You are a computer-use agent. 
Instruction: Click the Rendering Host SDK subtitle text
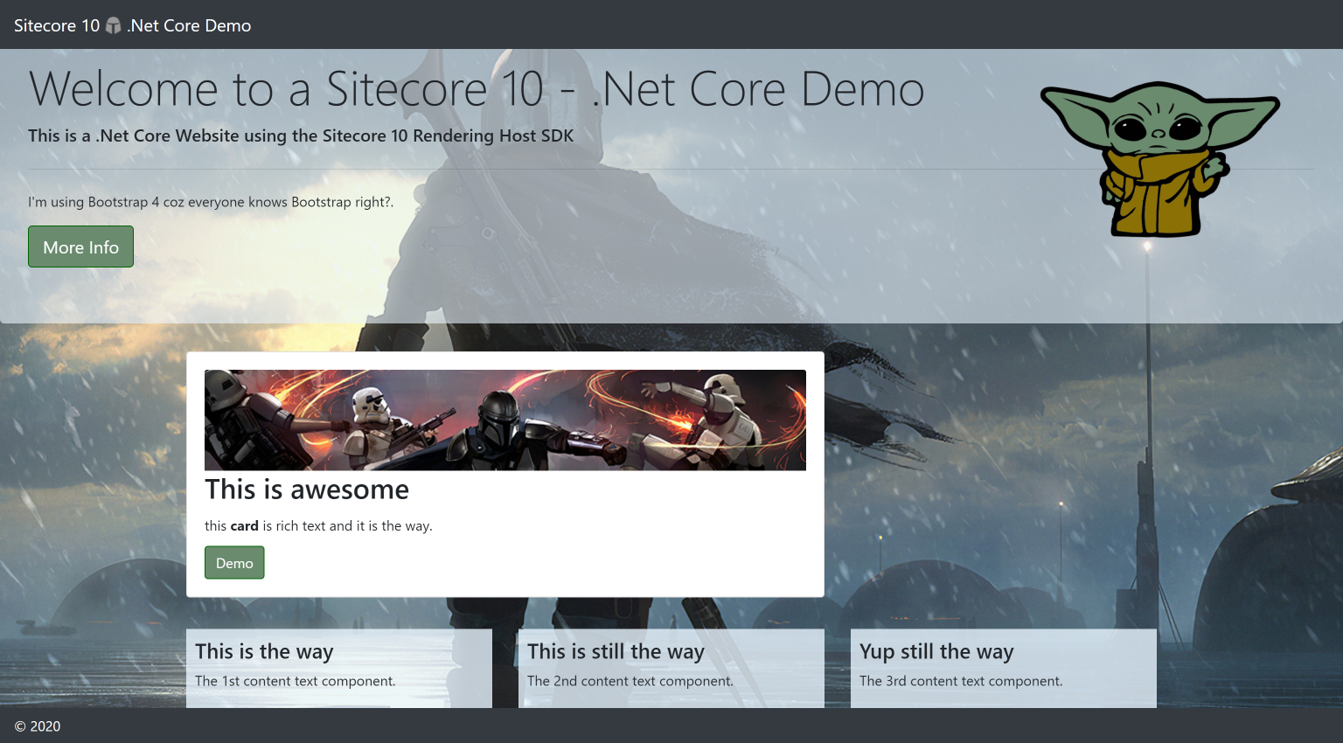301,135
